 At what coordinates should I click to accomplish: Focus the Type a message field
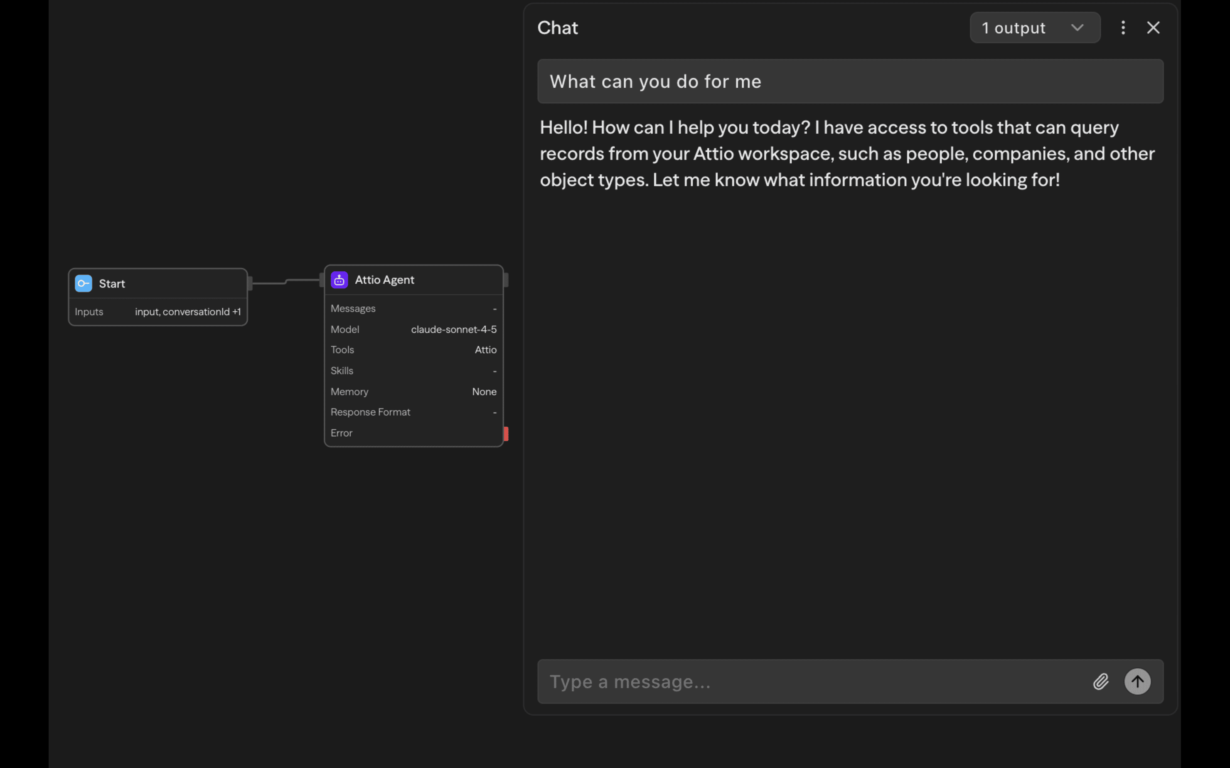point(812,682)
